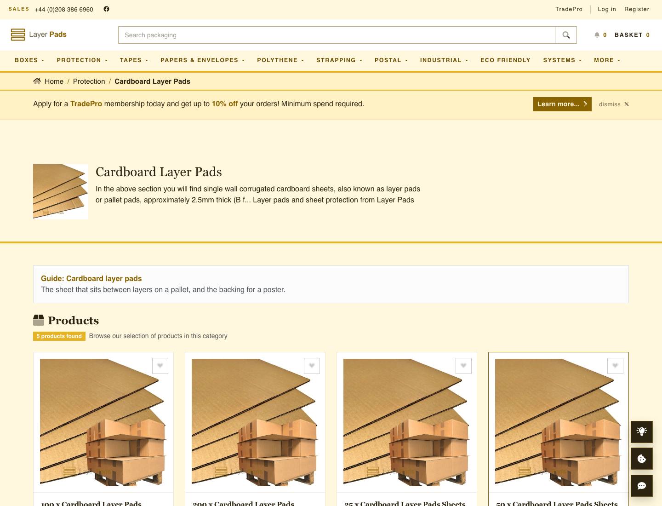Click the Log in link
662x506 pixels.
coord(607,9)
